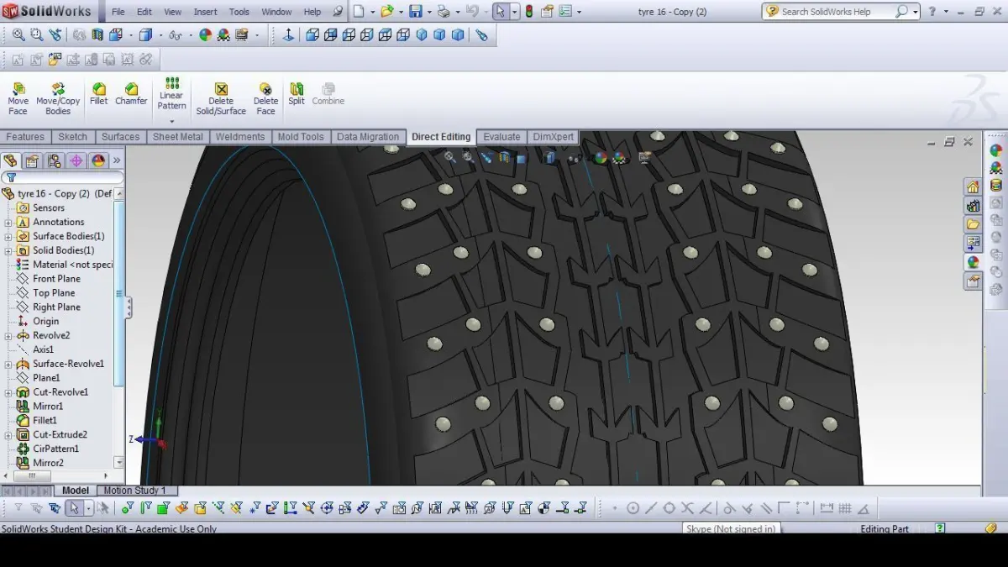Screen dimensions: 1008x567
Task: Open Appearances tab in task pane
Action: (973, 262)
